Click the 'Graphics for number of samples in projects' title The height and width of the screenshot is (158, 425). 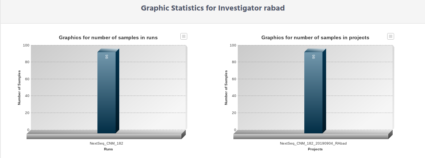pyautogui.click(x=315, y=38)
